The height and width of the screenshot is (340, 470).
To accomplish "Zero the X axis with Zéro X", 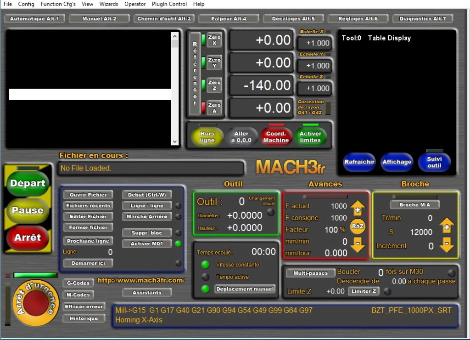I will pyautogui.click(x=214, y=40).
